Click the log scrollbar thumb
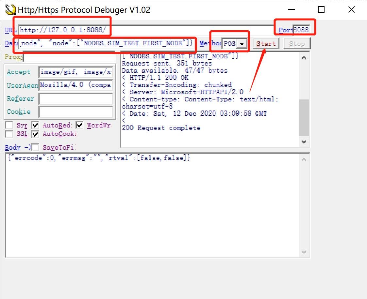 (304, 117)
